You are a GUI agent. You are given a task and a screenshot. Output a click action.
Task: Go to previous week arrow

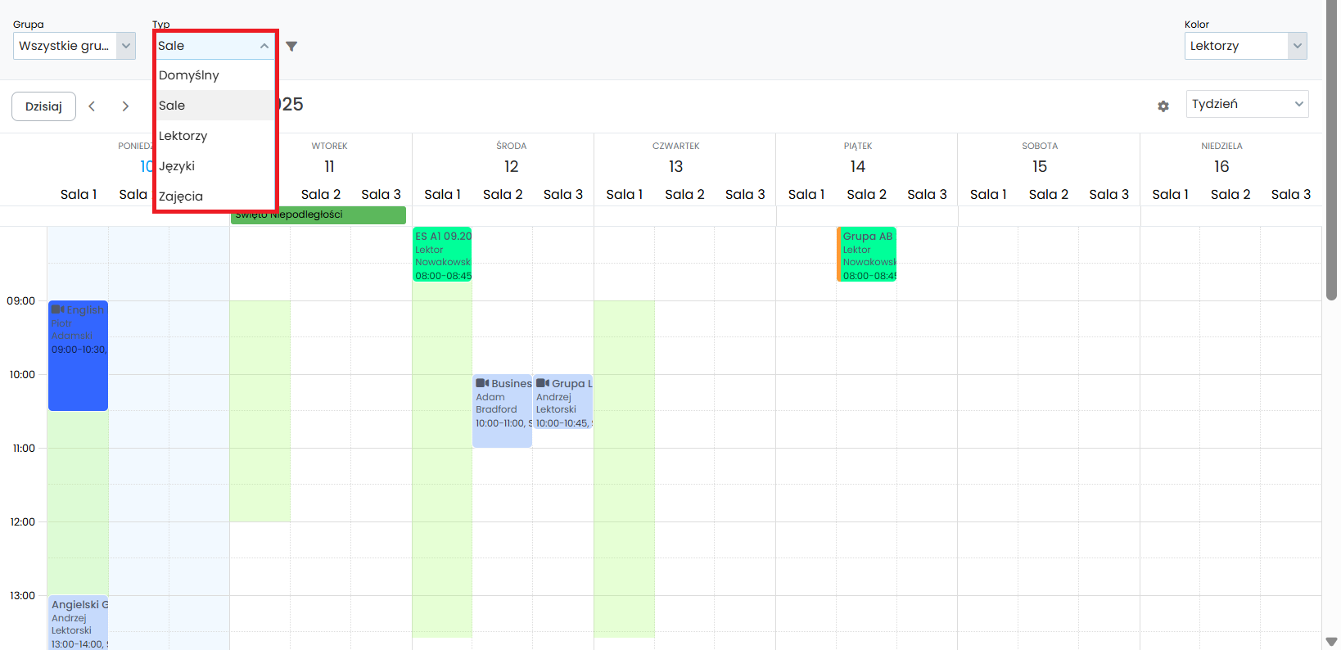(x=92, y=106)
